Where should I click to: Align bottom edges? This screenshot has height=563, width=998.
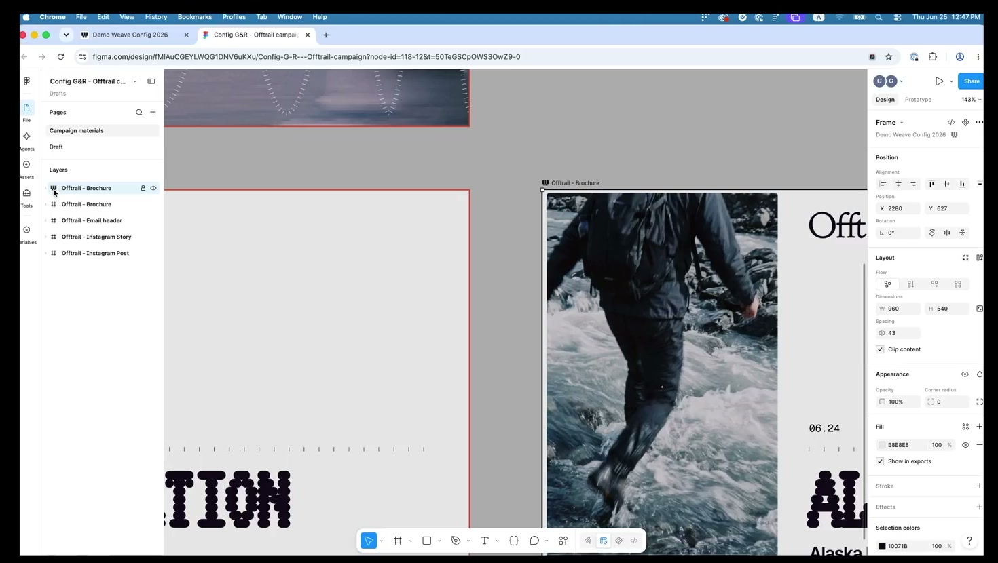point(962,184)
